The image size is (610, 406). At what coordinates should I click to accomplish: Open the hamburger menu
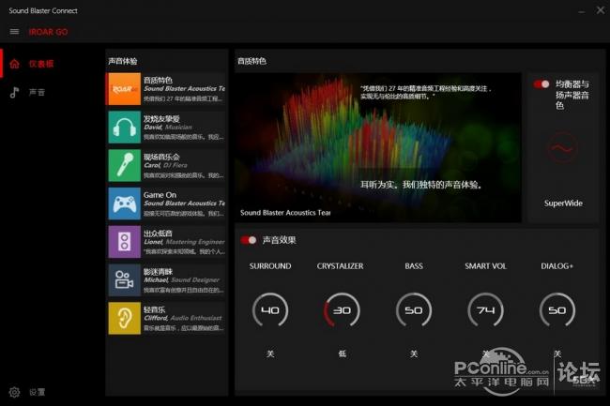(x=14, y=32)
